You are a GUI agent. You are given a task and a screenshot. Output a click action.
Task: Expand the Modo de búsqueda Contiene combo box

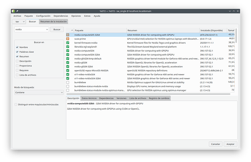click(x=38, y=93)
